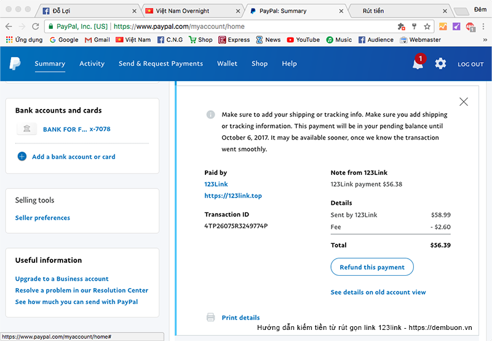The width and height of the screenshot is (492, 341).
Task: Click the plus icon to add bank
Action: click(22, 157)
